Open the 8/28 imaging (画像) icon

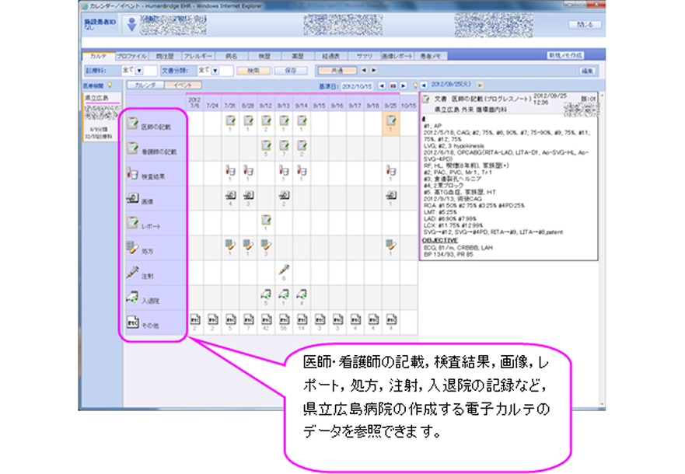pos(248,195)
